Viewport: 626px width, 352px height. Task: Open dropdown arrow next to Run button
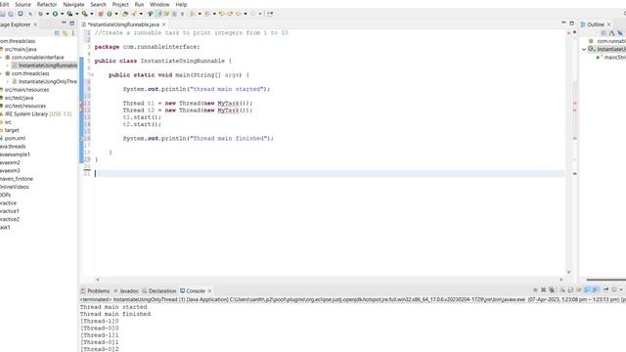click(62, 14)
